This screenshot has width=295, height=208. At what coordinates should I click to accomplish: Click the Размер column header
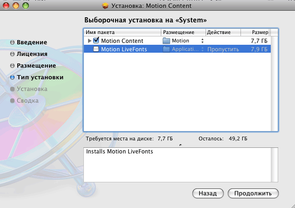coord(255,32)
